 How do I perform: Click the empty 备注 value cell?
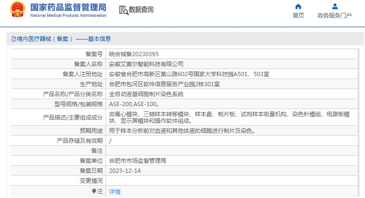(x=232, y=151)
